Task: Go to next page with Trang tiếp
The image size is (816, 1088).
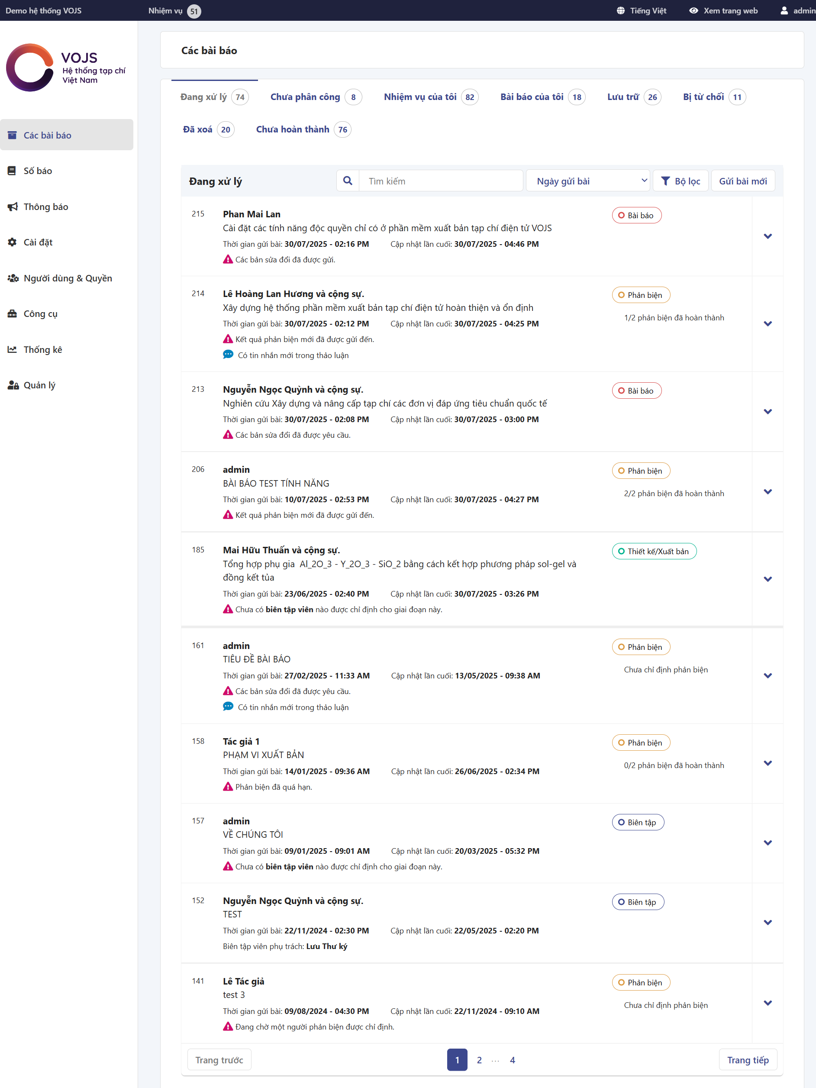Action: tap(747, 1060)
